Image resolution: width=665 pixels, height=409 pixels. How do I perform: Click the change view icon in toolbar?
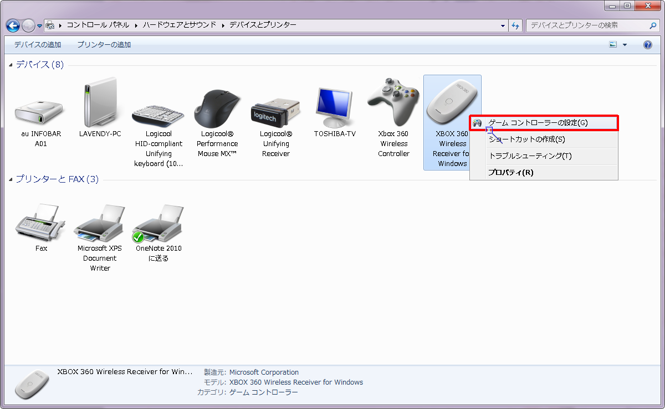613,45
